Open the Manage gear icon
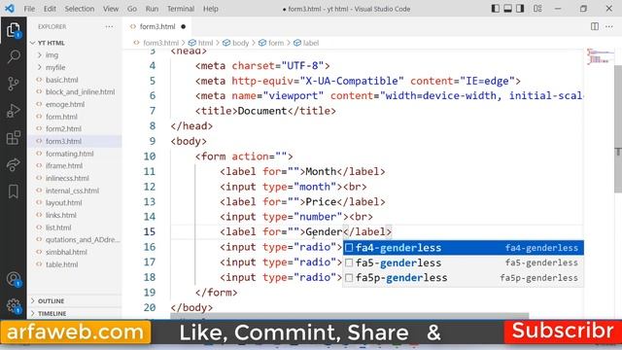 pos(14,306)
